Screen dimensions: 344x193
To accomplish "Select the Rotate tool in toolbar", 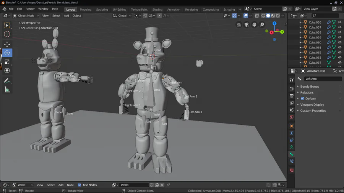I will 7,53.
